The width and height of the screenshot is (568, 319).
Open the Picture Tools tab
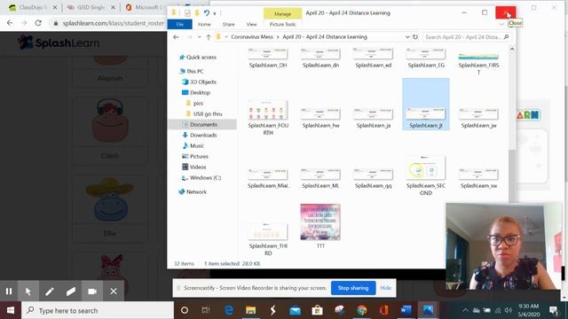[x=282, y=24]
